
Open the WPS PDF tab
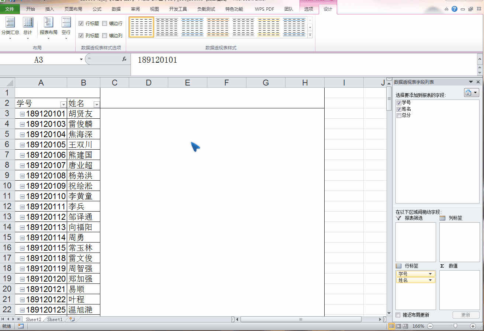point(265,9)
